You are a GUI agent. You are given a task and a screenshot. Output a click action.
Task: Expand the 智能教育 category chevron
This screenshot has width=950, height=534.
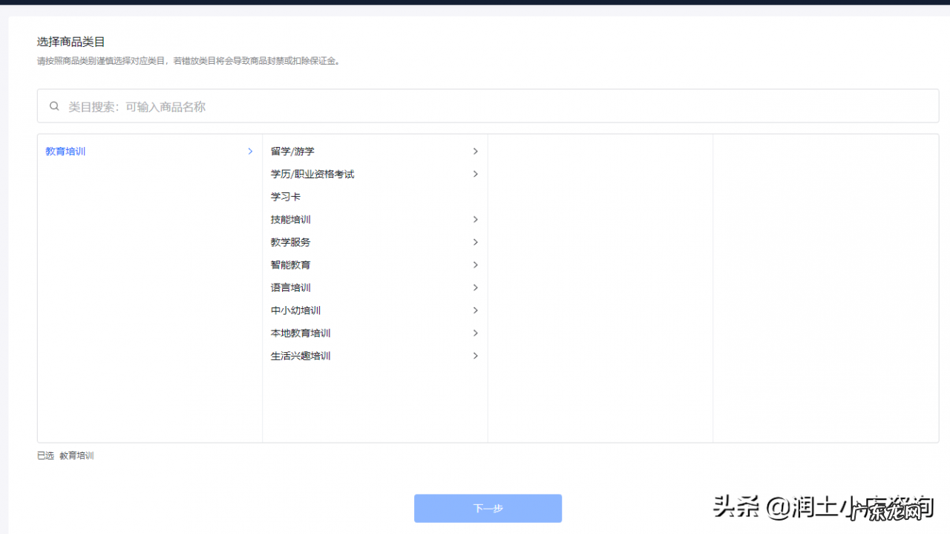476,264
